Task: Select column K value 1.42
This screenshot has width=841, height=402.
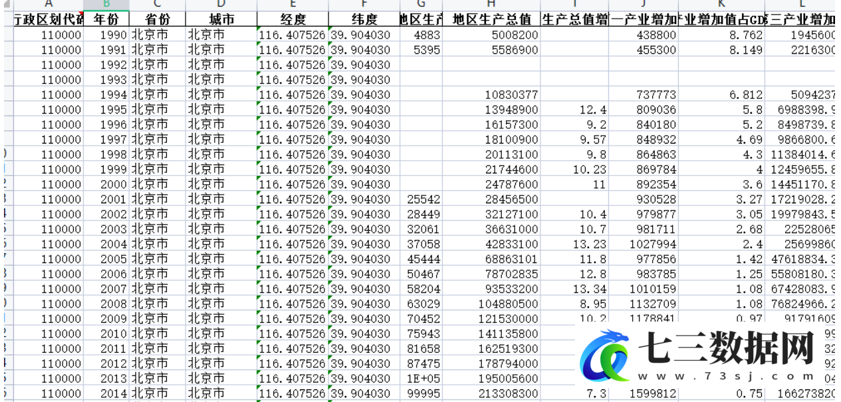Action: [x=721, y=259]
